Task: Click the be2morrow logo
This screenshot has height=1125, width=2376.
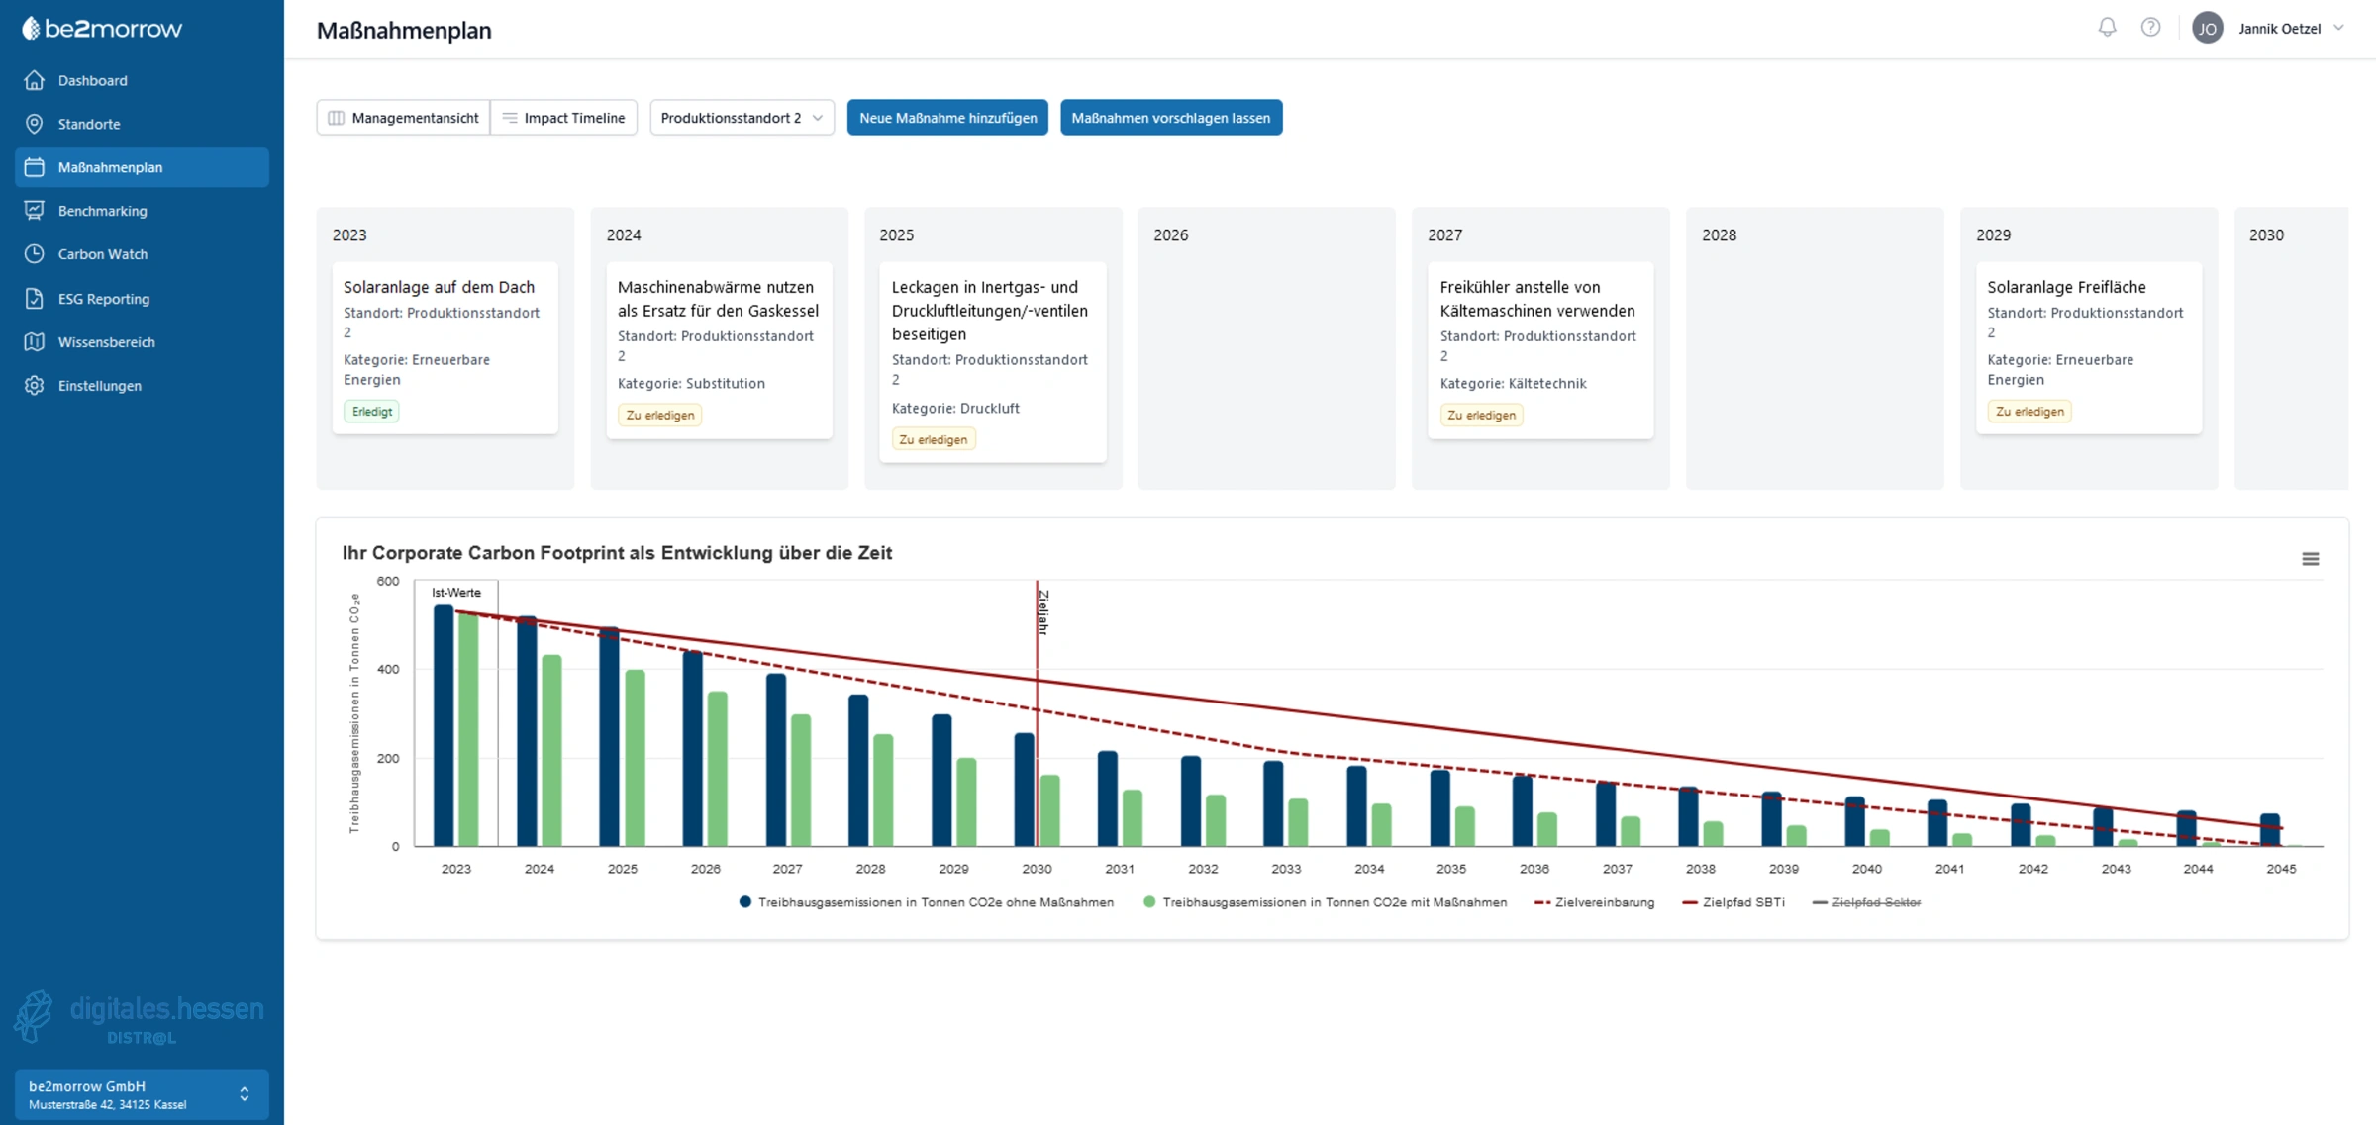Action: (x=103, y=29)
